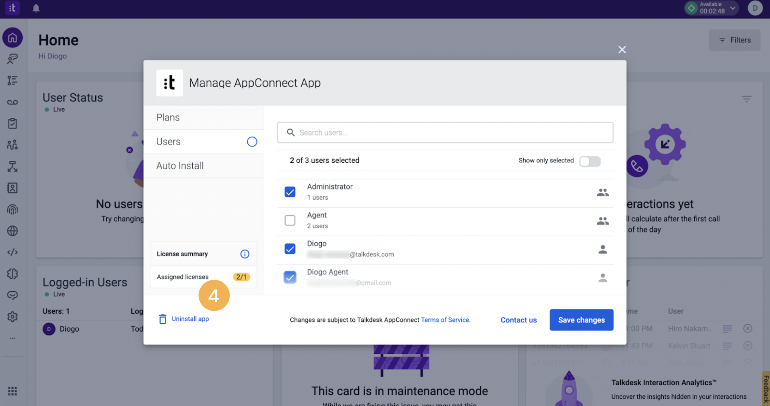Click the circle indicator beside Users
This screenshot has height=406, width=770.
pyautogui.click(x=252, y=142)
